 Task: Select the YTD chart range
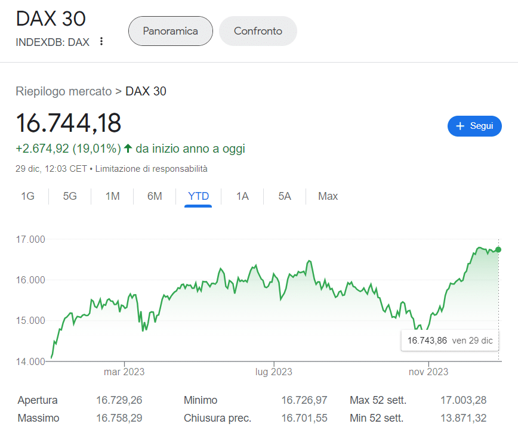point(198,196)
